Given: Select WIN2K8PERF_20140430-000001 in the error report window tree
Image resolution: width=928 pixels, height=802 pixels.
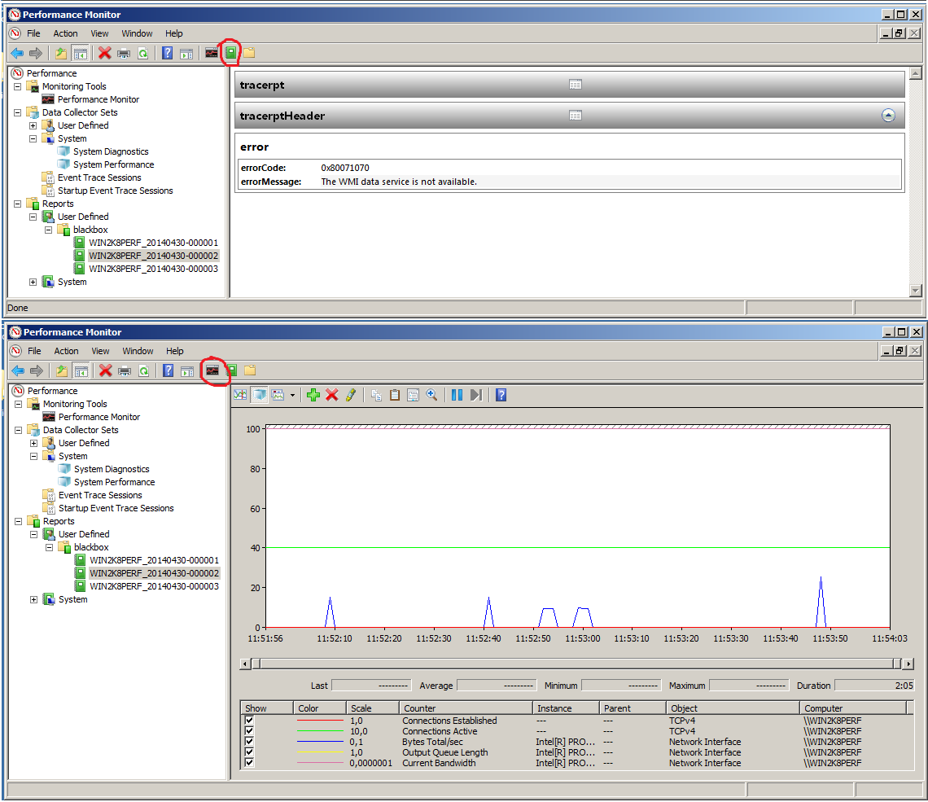Looking at the screenshot, I should (x=153, y=243).
